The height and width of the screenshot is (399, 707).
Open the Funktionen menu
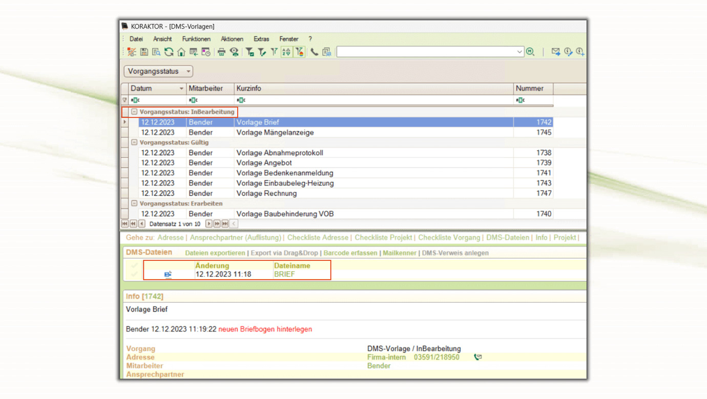pos(196,39)
